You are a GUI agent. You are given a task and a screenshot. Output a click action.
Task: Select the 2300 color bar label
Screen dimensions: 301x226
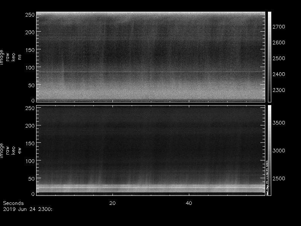(279, 90)
